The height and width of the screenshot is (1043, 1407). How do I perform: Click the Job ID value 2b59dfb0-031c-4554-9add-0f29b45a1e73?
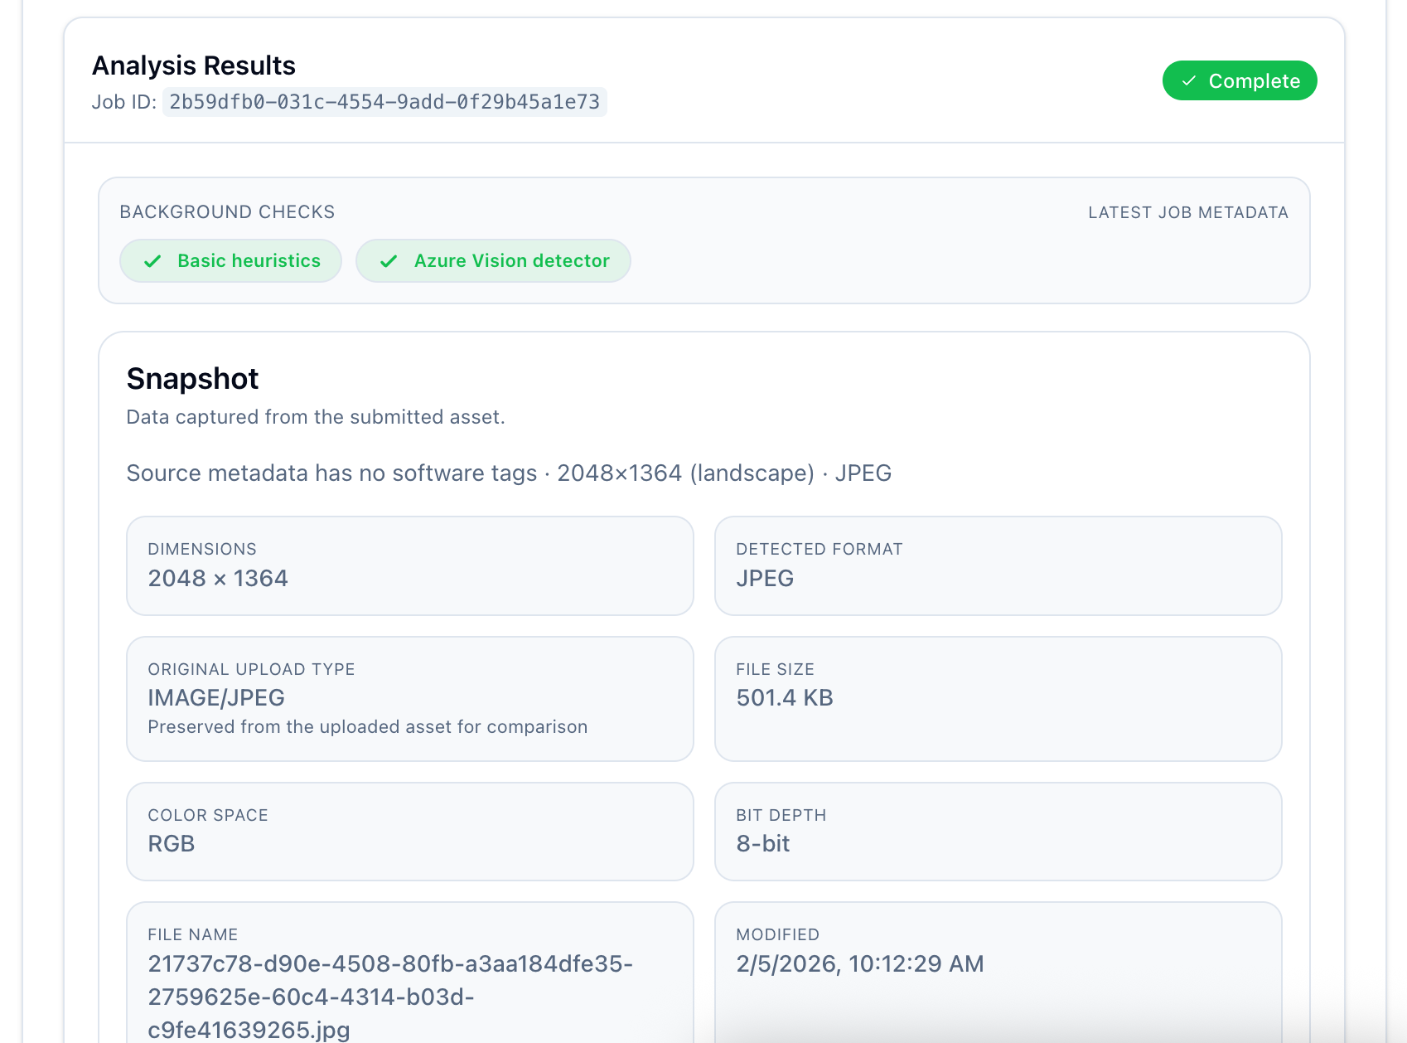pos(384,102)
